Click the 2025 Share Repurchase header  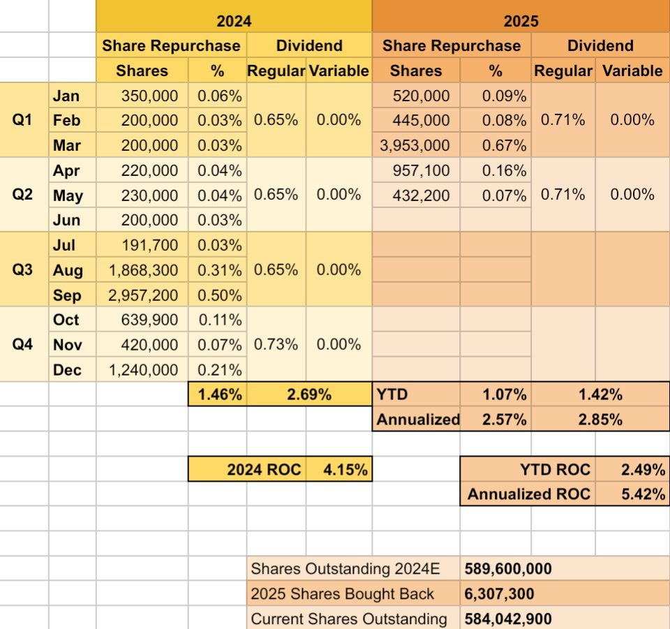[x=452, y=45]
